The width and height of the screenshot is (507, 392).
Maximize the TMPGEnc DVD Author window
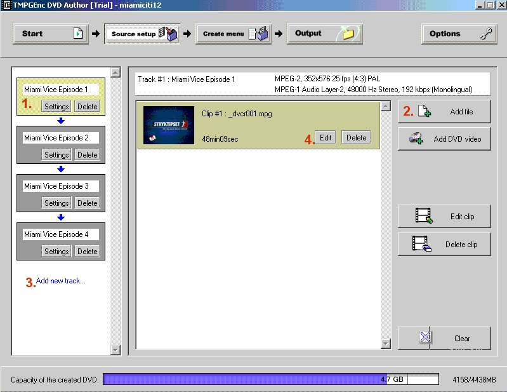click(x=491, y=5)
